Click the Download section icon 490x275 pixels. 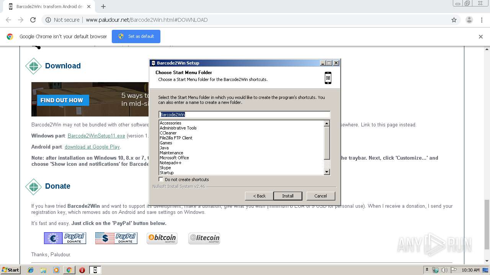tap(33, 66)
